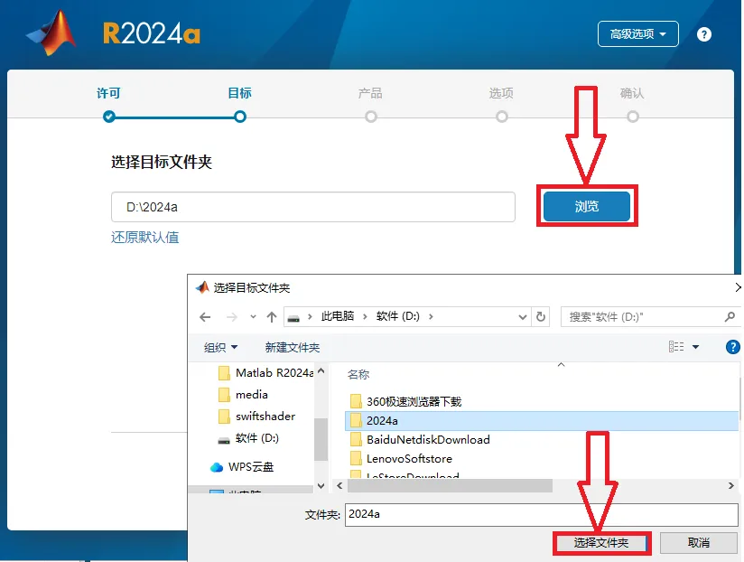Expand the chevron after 软件 (D:) in breadcrumb
The image size is (744, 562).
[431, 316]
